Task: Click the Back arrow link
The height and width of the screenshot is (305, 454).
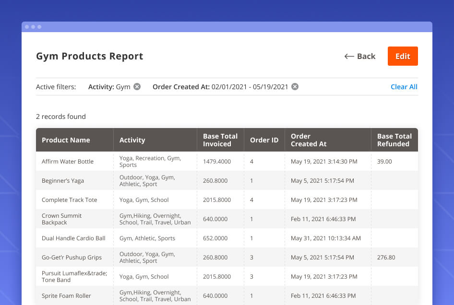Action: (x=360, y=56)
